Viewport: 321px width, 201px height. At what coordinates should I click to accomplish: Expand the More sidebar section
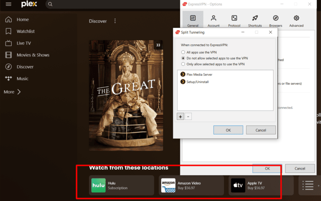tap(13, 92)
